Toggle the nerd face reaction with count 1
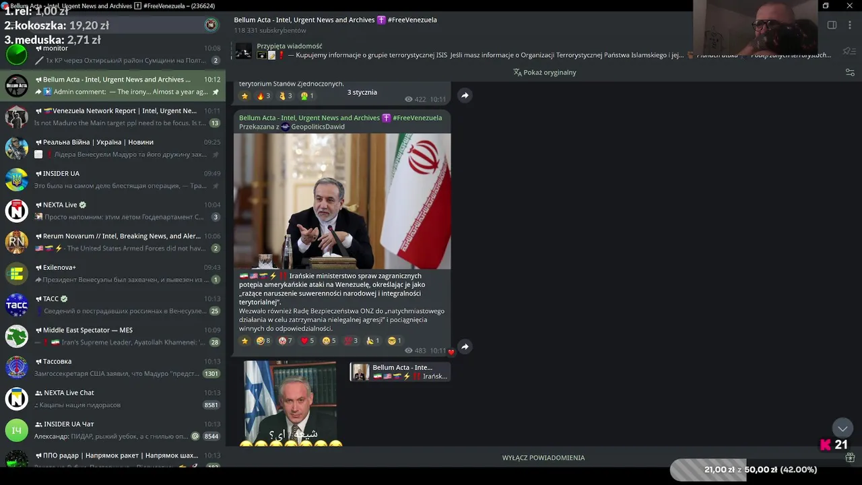862x485 pixels. 395,341
